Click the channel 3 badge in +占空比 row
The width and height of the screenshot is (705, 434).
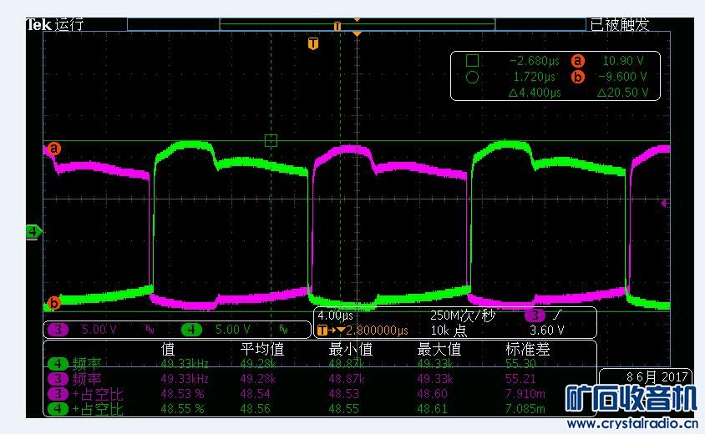[58, 394]
